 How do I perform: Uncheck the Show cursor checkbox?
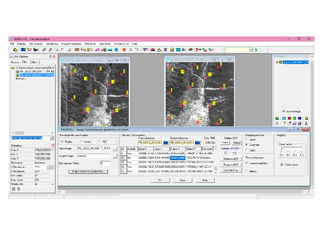282,165
